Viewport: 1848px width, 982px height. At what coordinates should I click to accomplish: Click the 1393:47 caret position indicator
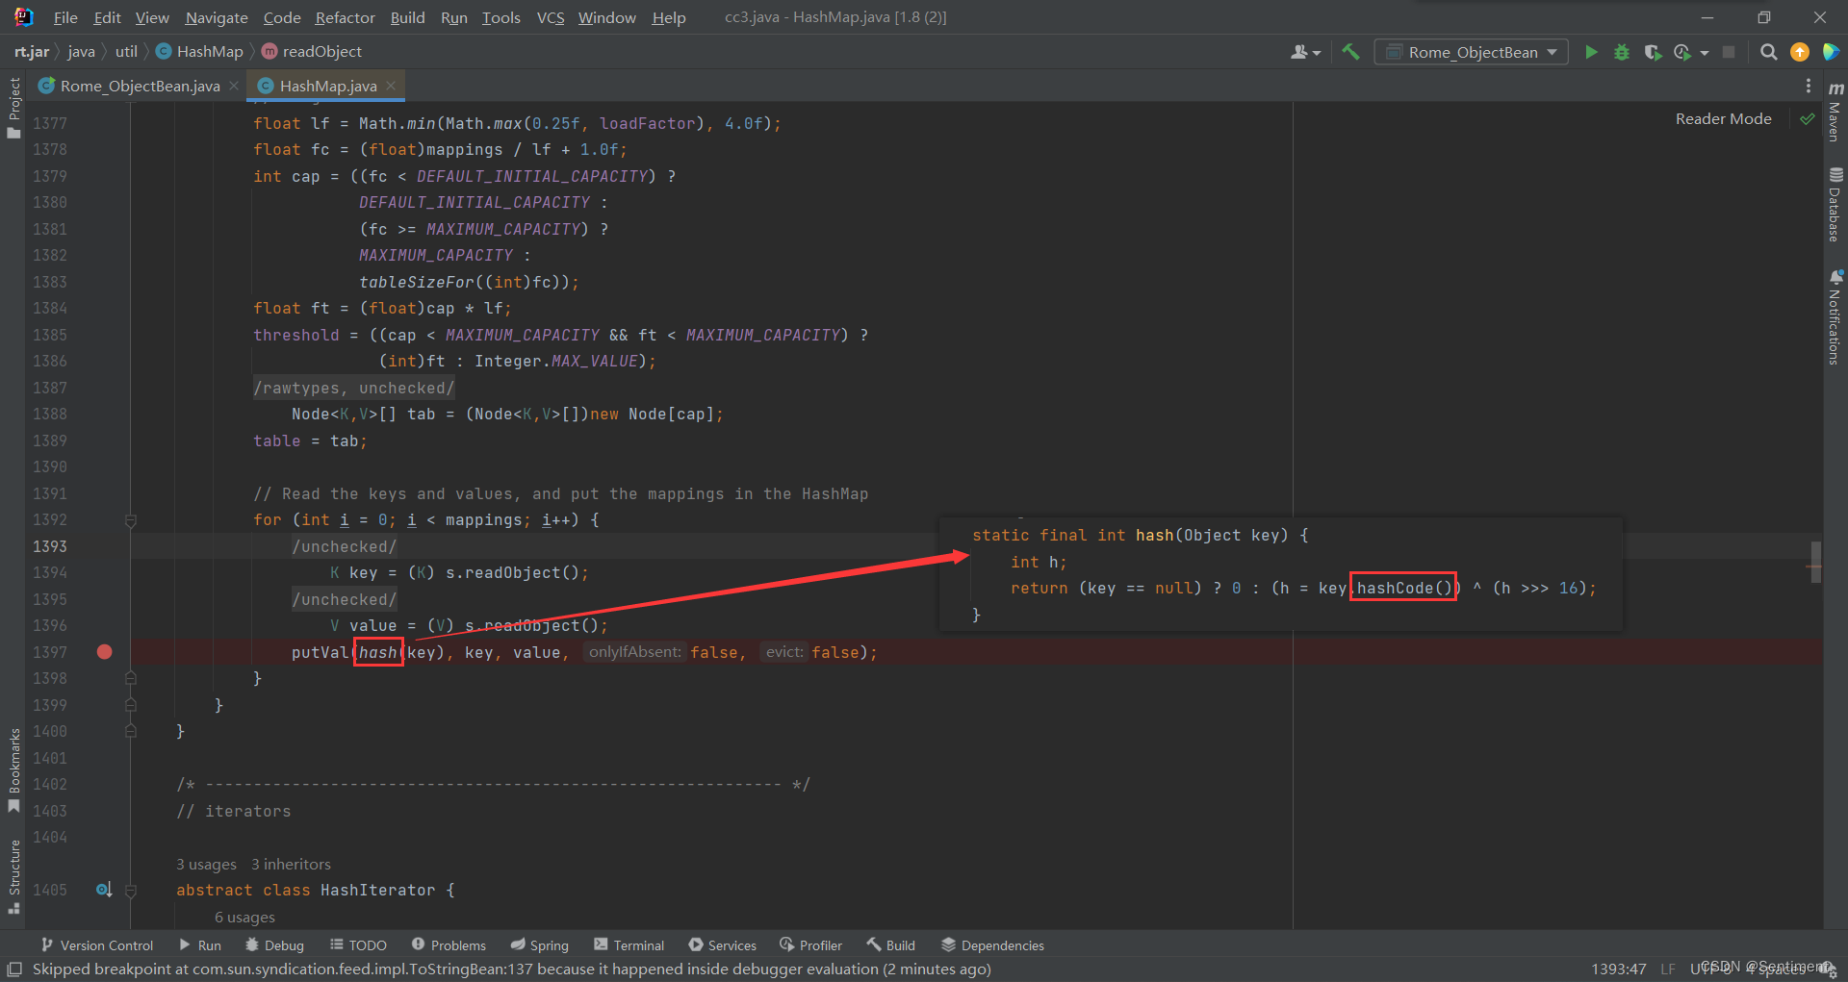click(1618, 969)
